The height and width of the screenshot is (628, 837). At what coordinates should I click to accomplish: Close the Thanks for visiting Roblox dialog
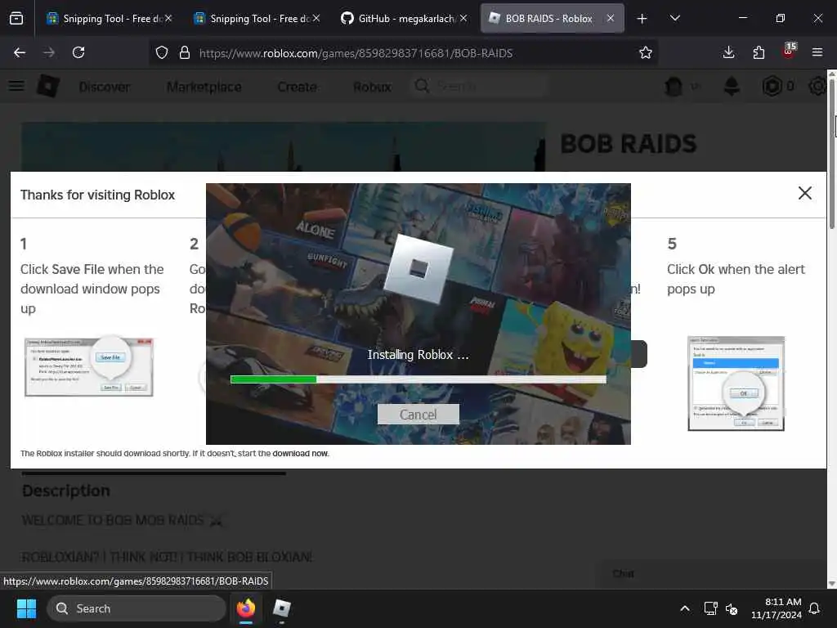pyautogui.click(x=804, y=193)
